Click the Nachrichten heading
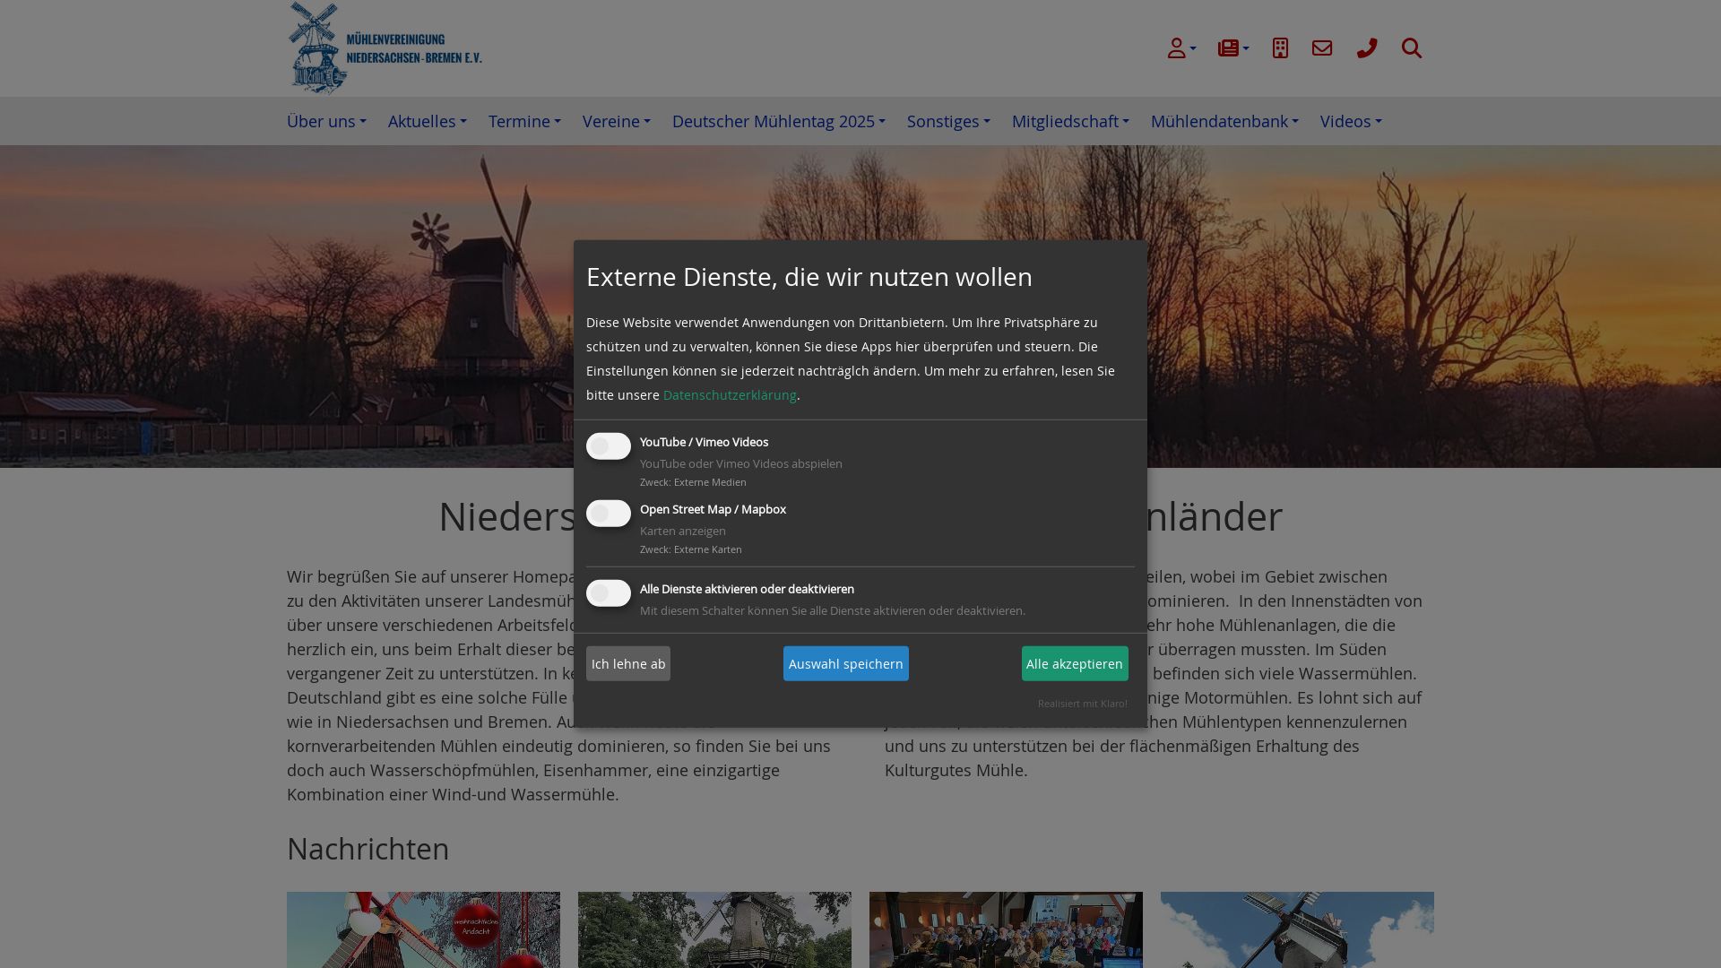 (x=368, y=849)
